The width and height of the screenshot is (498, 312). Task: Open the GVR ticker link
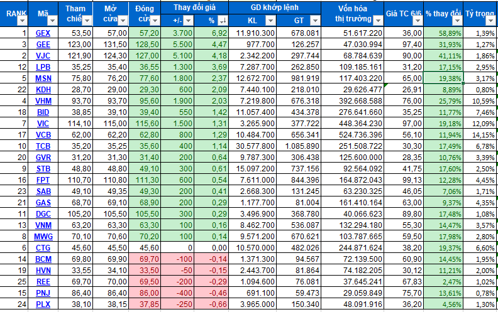[x=43, y=158]
